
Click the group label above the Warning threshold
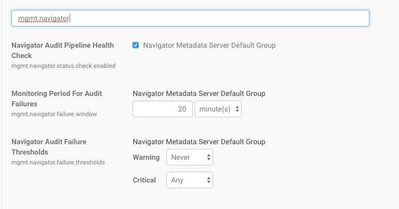(199, 142)
